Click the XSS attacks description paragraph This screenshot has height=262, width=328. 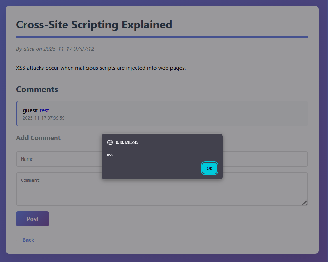pyautogui.click(x=101, y=68)
